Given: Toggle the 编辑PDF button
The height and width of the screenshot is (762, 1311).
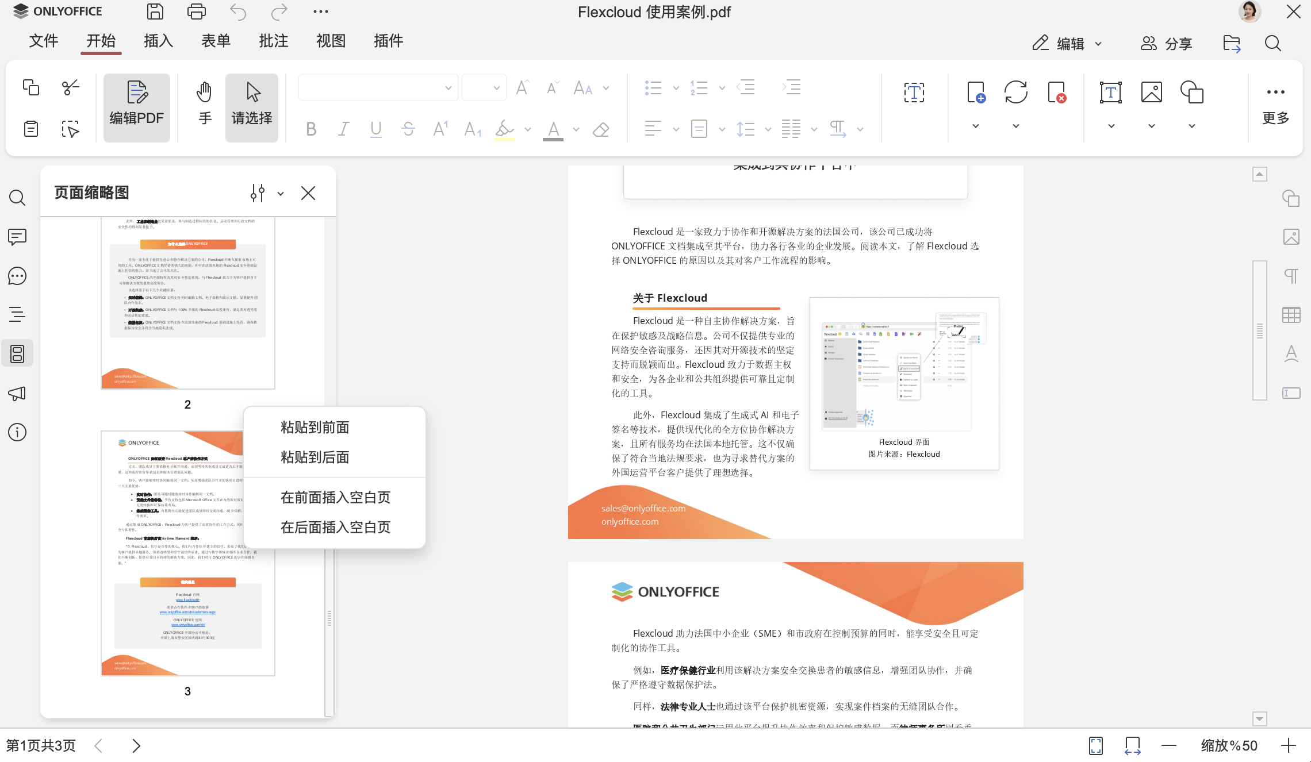Looking at the screenshot, I should point(137,107).
